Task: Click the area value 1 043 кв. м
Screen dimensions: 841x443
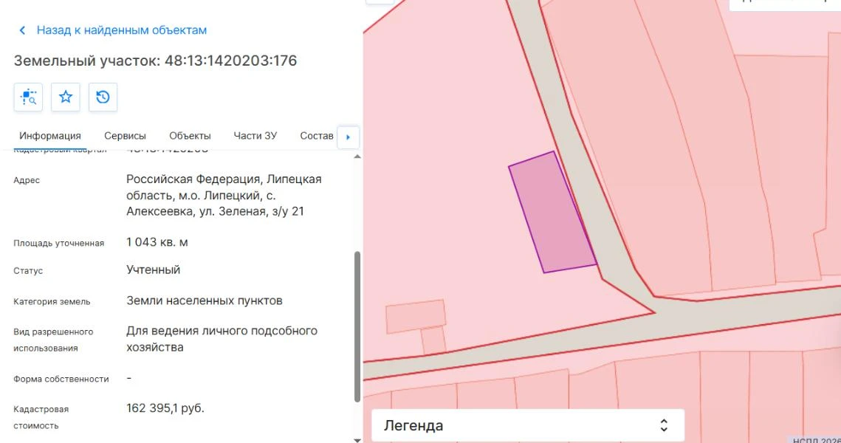Action: (x=157, y=242)
